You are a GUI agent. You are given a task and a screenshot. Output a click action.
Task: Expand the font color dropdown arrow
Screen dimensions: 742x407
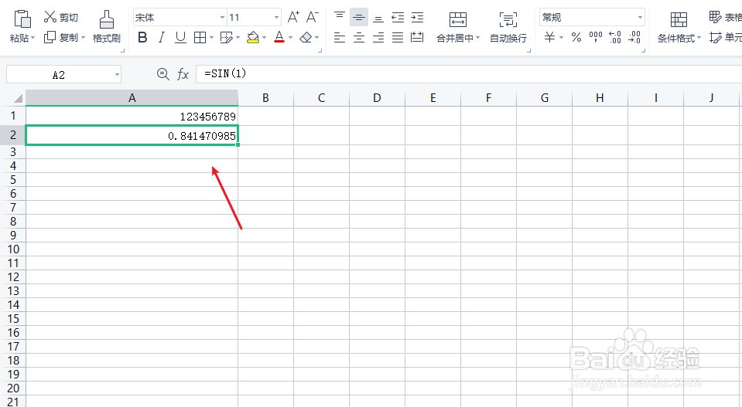coord(291,37)
